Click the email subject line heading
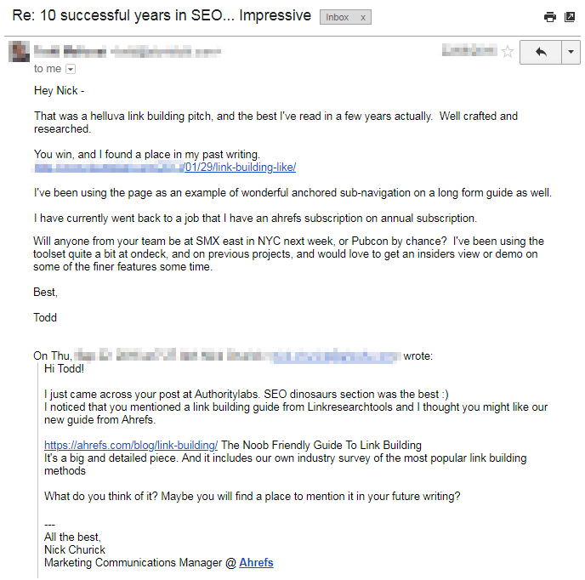 tap(160, 16)
